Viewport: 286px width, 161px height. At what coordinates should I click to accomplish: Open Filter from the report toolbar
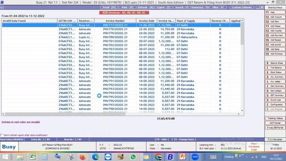click(218, 7)
